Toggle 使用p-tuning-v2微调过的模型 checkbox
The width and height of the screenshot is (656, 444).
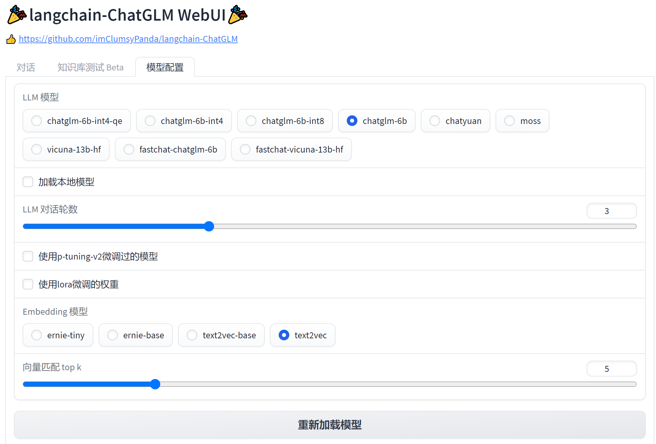point(28,256)
